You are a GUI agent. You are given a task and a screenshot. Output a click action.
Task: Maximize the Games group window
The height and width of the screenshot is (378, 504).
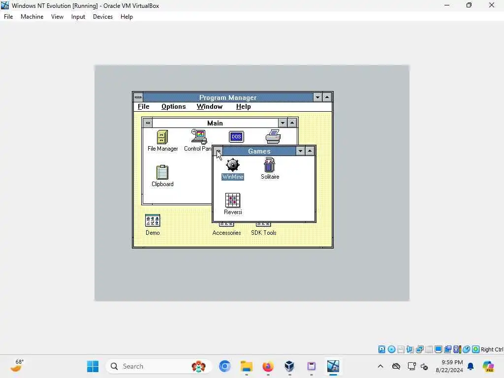310,151
